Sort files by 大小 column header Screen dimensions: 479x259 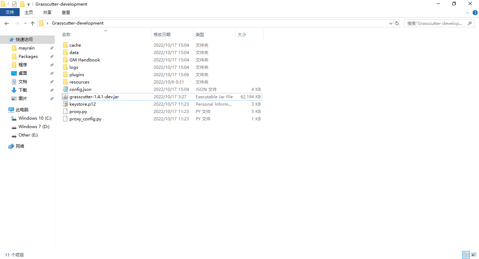pos(242,35)
